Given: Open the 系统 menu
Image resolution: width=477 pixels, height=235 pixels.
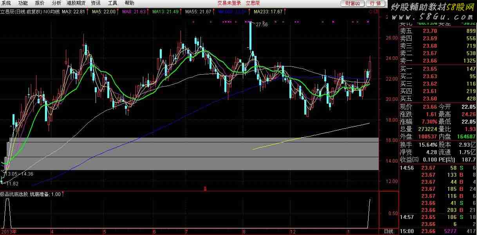Looking at the screenshot, I should coord(6,3).
